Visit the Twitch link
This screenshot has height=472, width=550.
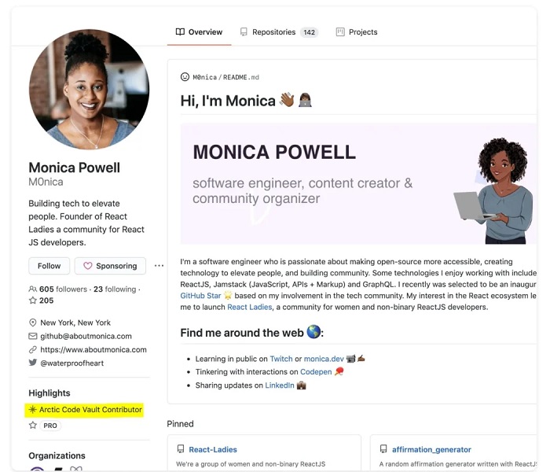point(280,359)
